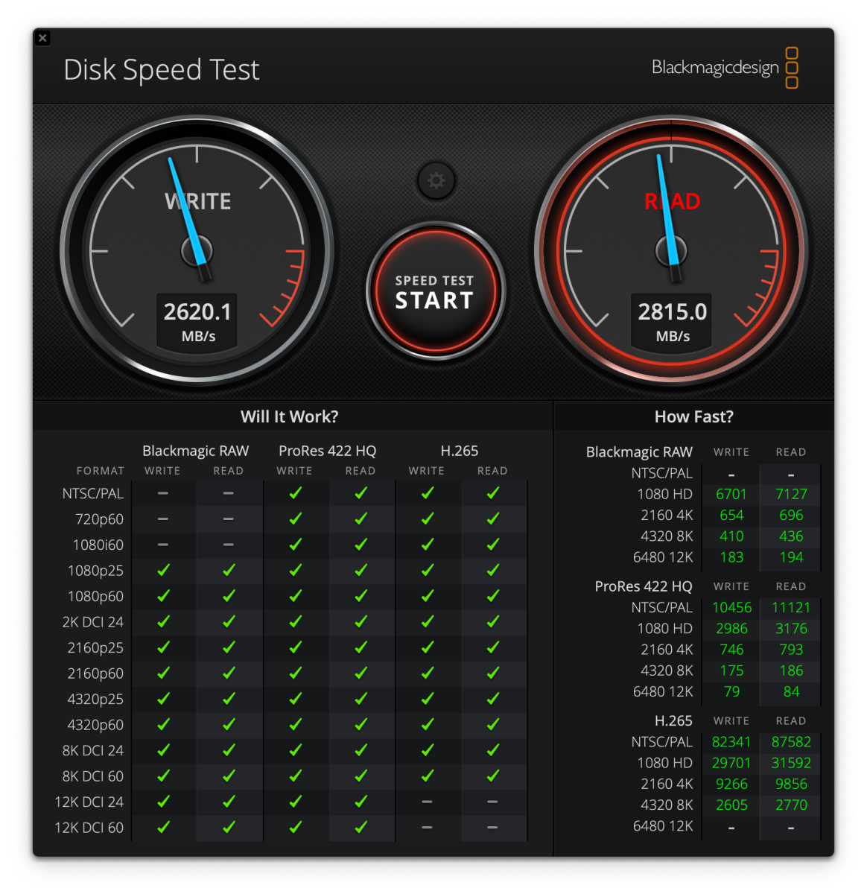Click the 1080p25 format row label

(x=95, y=571)
